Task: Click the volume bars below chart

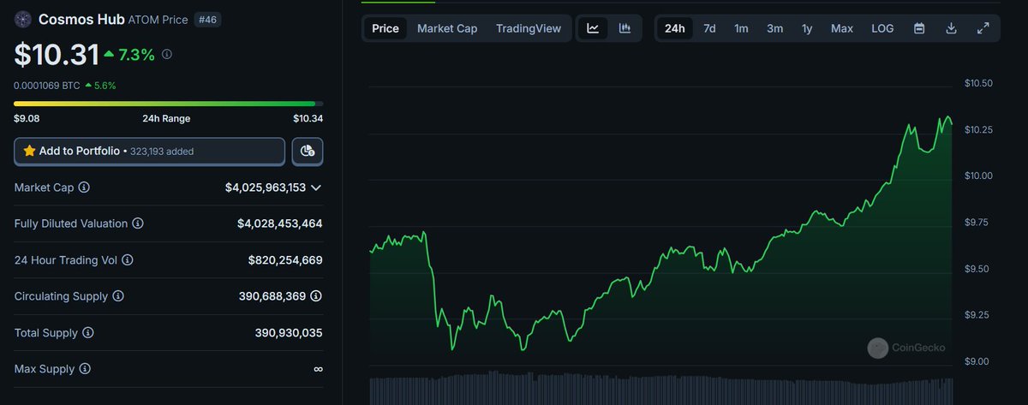Action: [660, 388]
